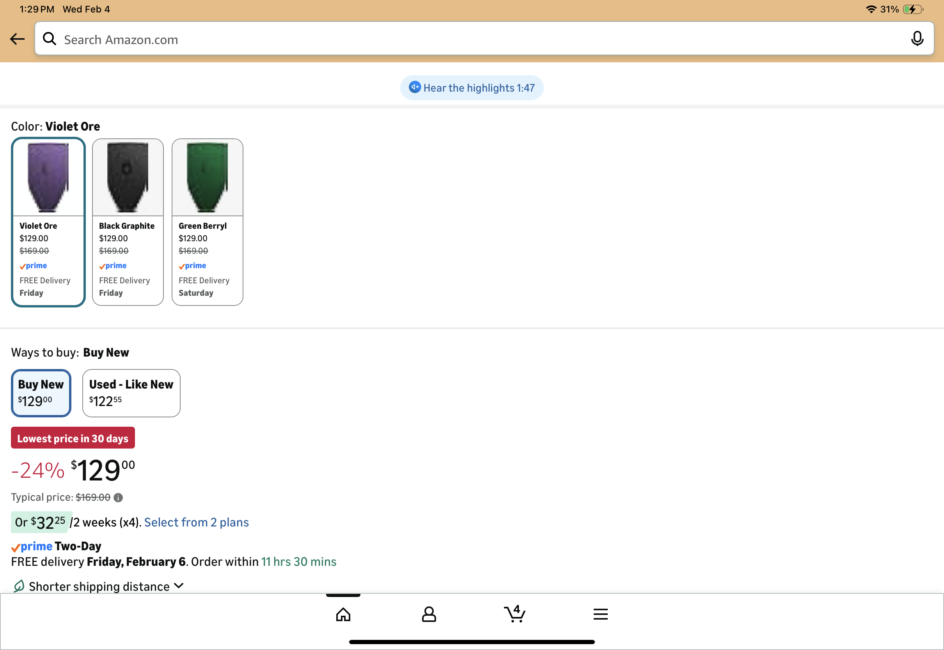Image resolution: width=944 pixels, height=650 pixels.
Task: Select the Used - Like New option
Action: [131, 393]
